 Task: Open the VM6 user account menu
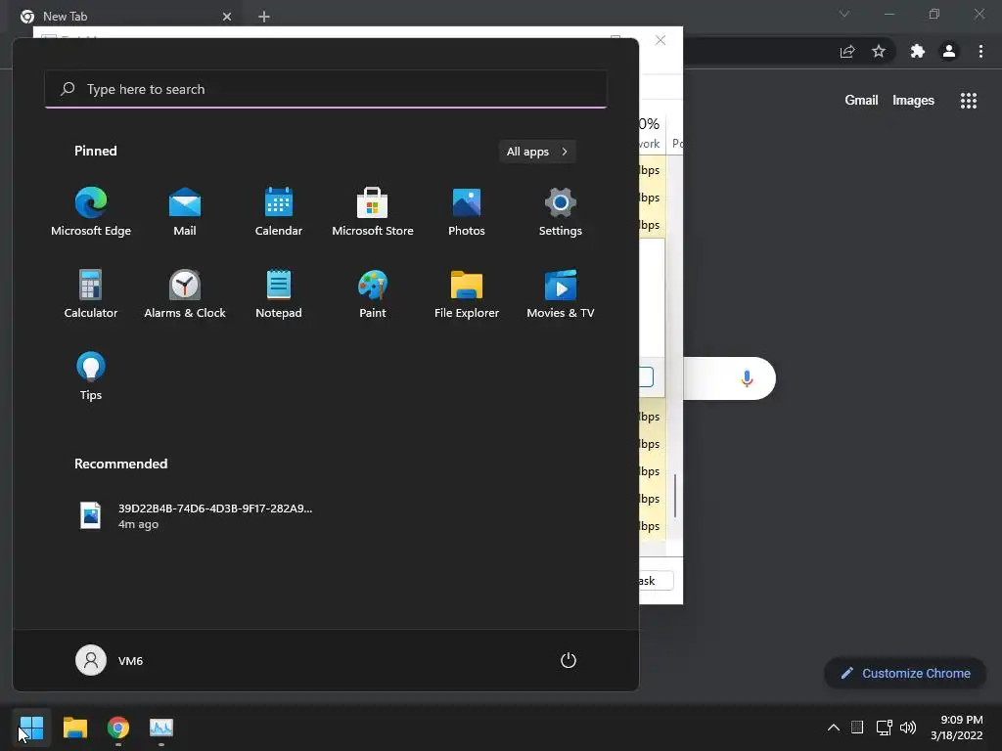click(x=110, y=660)
